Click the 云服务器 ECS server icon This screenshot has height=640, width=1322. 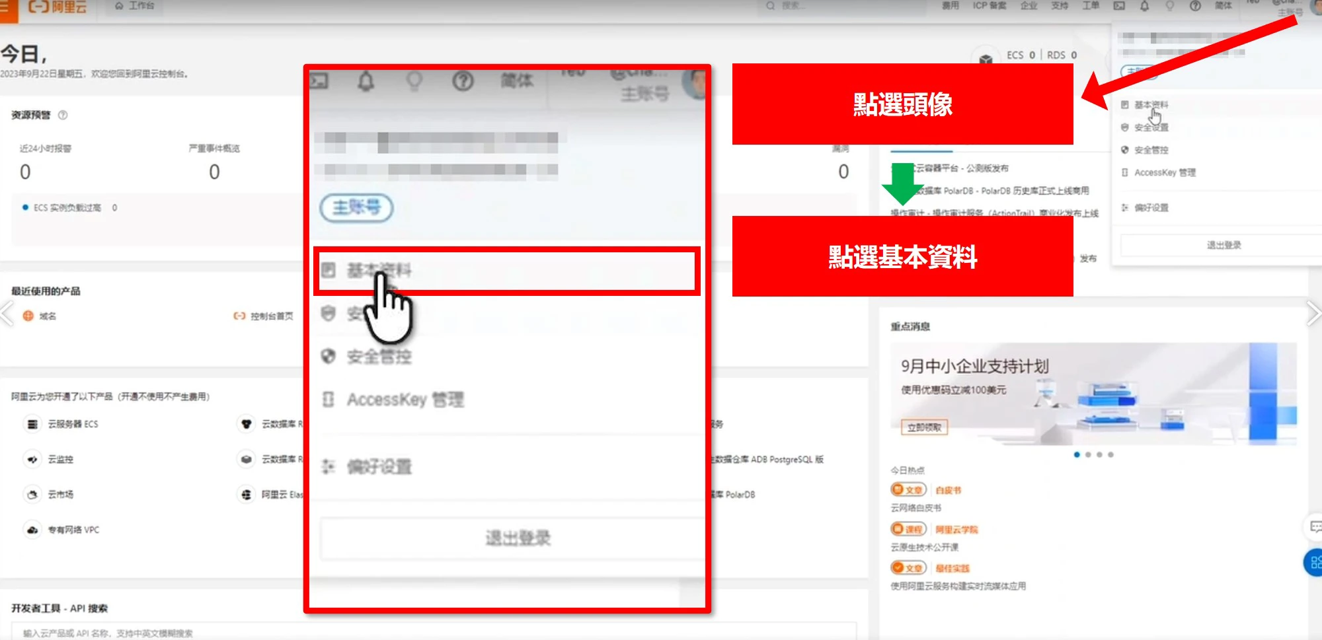tap(32, 424)
